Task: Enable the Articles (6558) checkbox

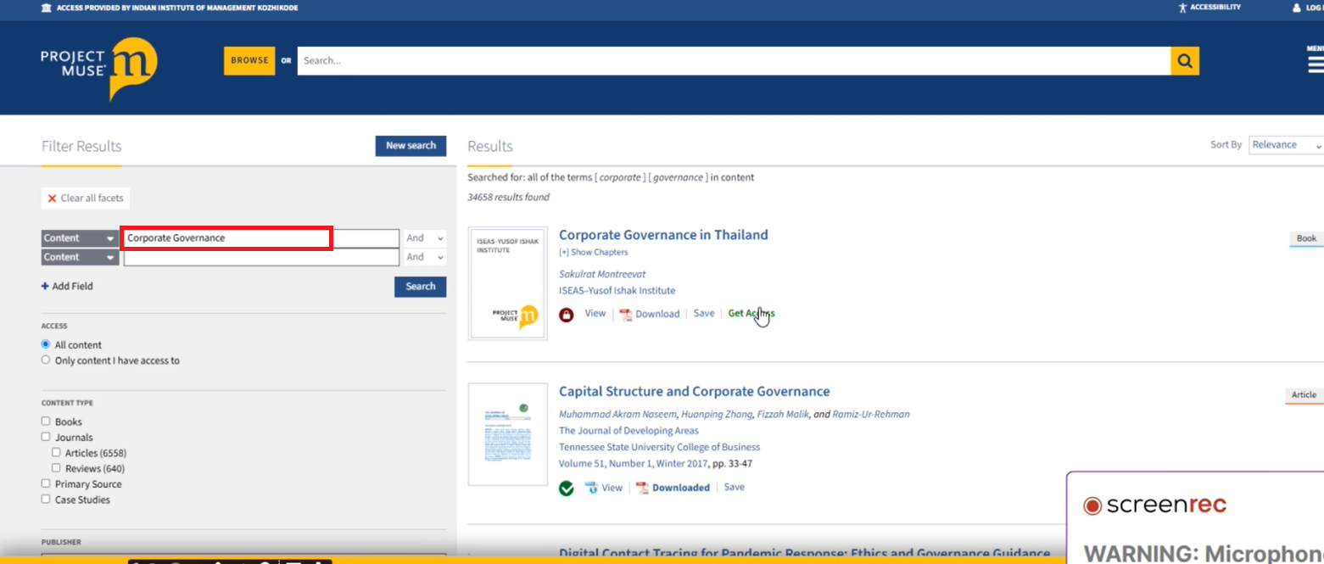Action: (x=56, y=453)
